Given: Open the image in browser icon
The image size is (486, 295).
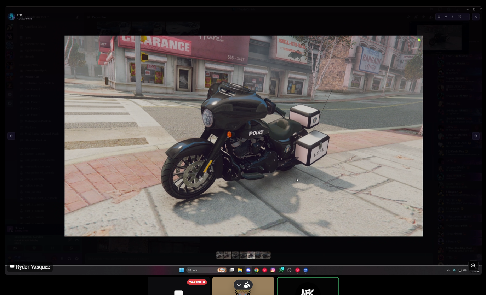Looking at the screenshot, I should pos(459,17).
